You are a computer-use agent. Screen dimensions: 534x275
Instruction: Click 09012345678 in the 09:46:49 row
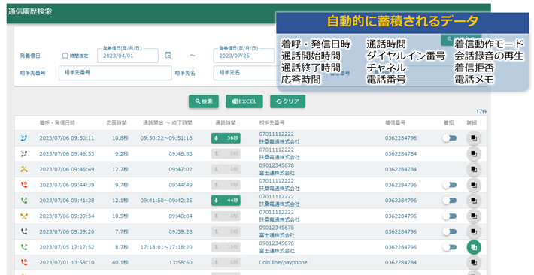(x=276, y=165)
